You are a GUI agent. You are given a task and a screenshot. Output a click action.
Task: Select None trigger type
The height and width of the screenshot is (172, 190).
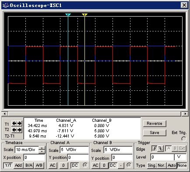[182, 165]
